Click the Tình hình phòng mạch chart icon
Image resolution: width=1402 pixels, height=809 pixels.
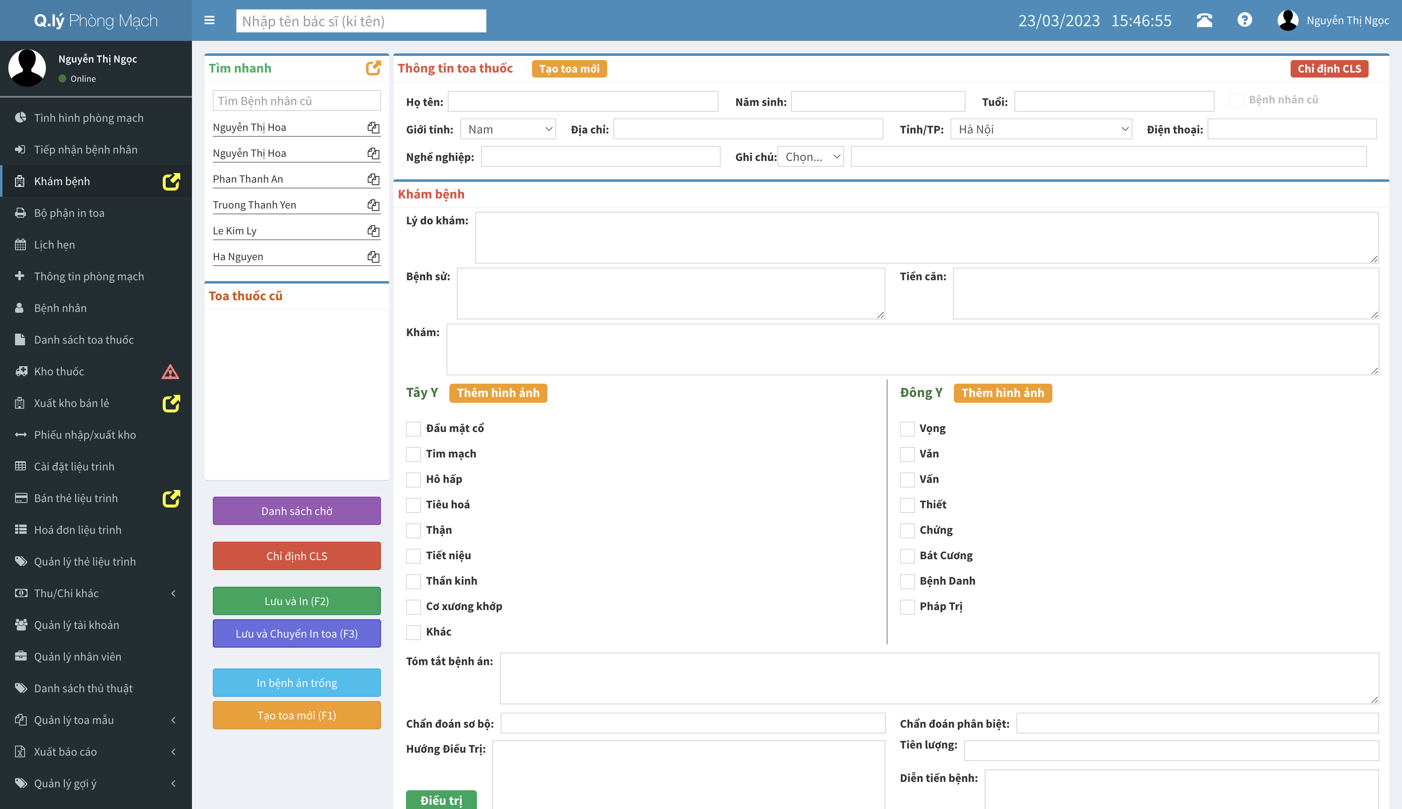20,117
